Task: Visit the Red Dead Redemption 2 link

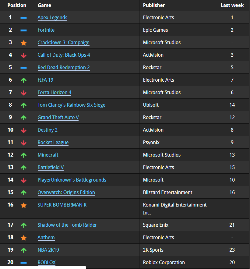Action: coord(64,67)
